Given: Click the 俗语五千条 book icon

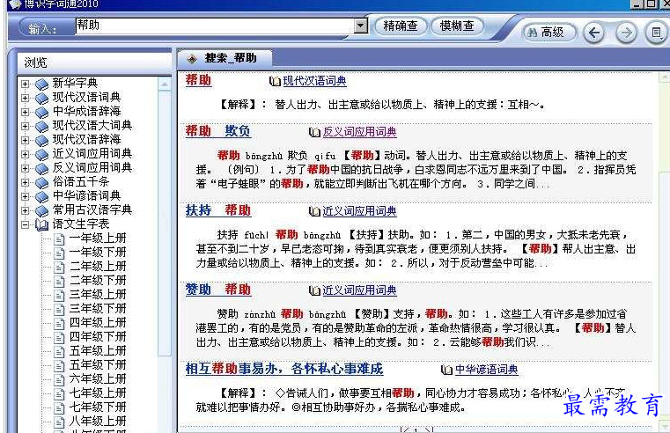Looking at the screenshot, I should click(41, 183).
